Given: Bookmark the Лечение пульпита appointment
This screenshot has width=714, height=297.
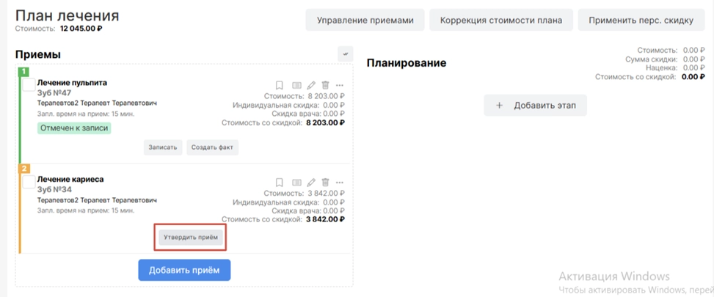Looking at the screenshot, I should tap(280, 85).
